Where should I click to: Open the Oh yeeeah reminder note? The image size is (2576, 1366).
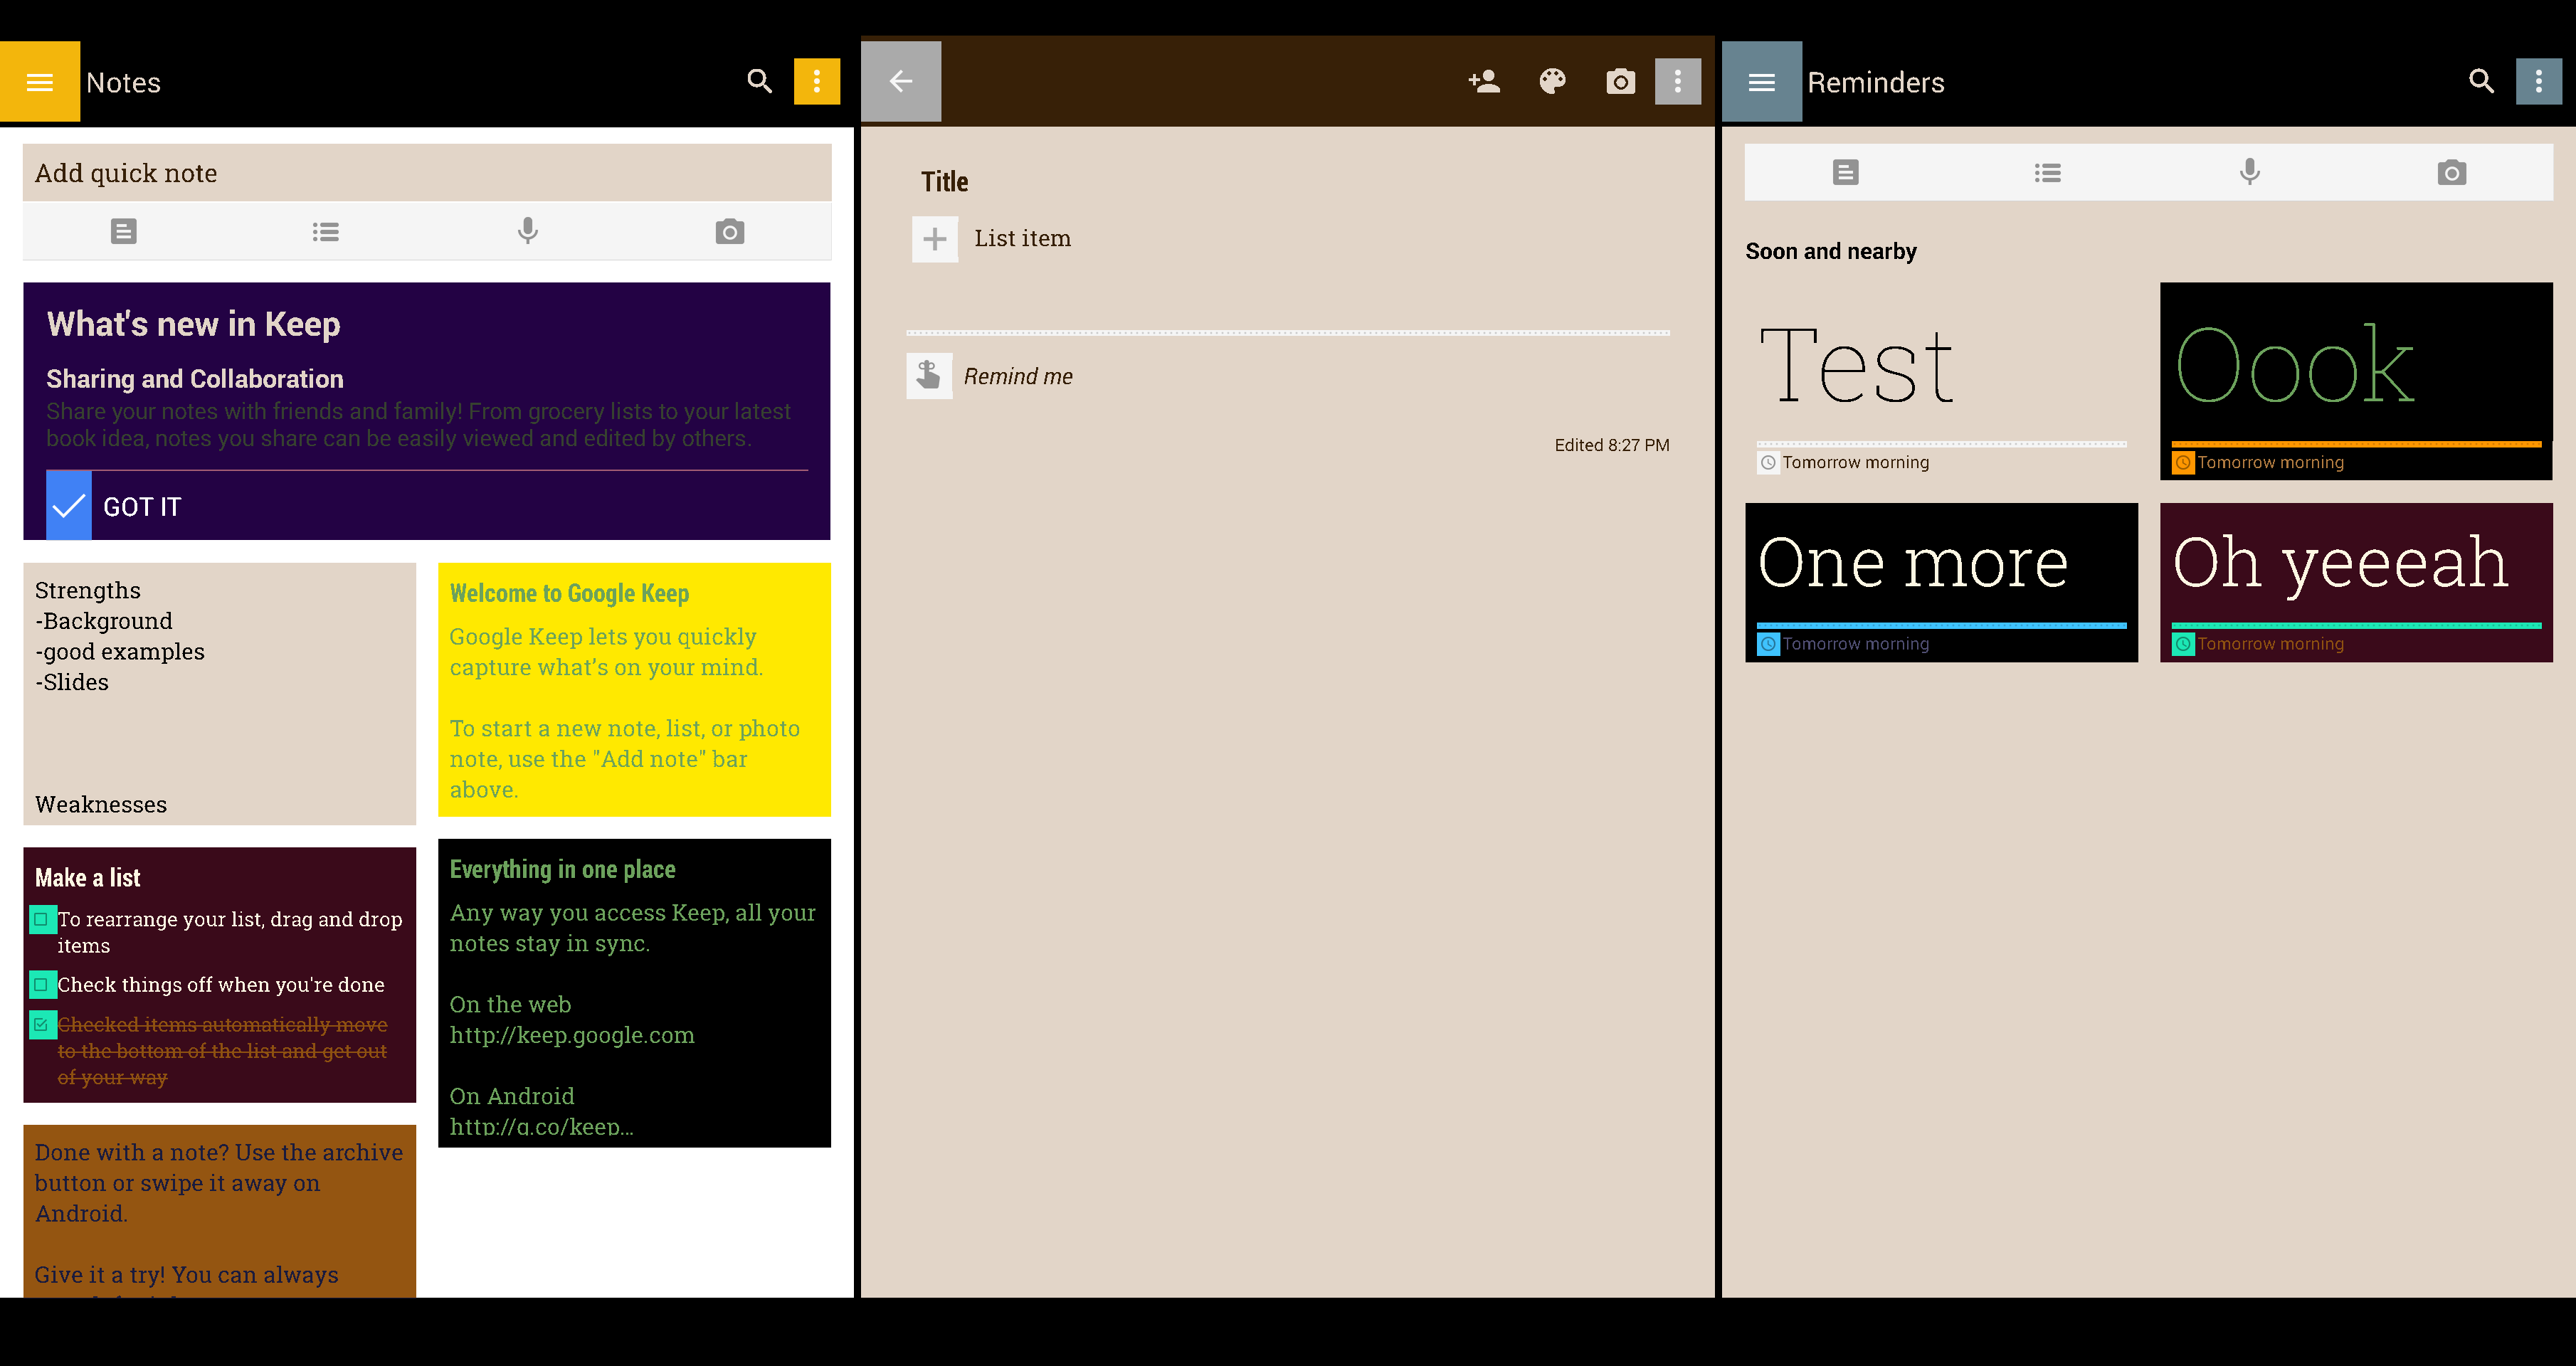point(2357,582)
